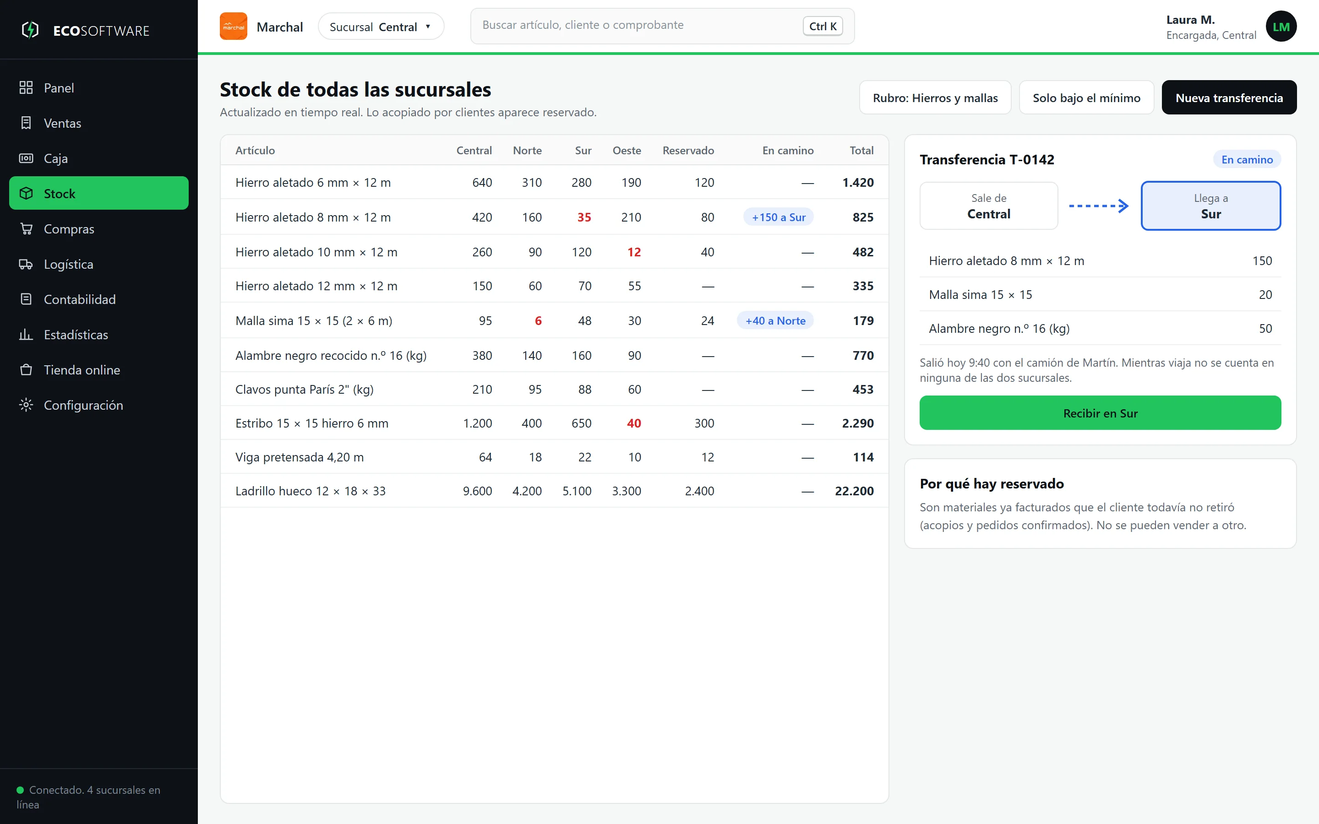
Task: Select the Sale de Central origin box
Action: tap(989, 206)
